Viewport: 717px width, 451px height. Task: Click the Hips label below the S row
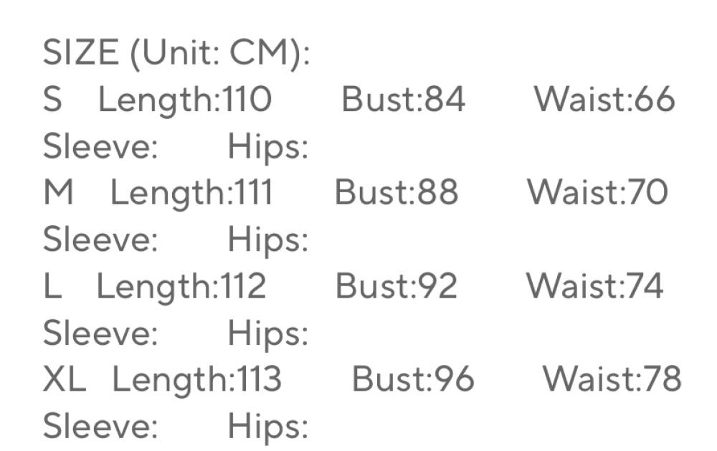point(267,147)
